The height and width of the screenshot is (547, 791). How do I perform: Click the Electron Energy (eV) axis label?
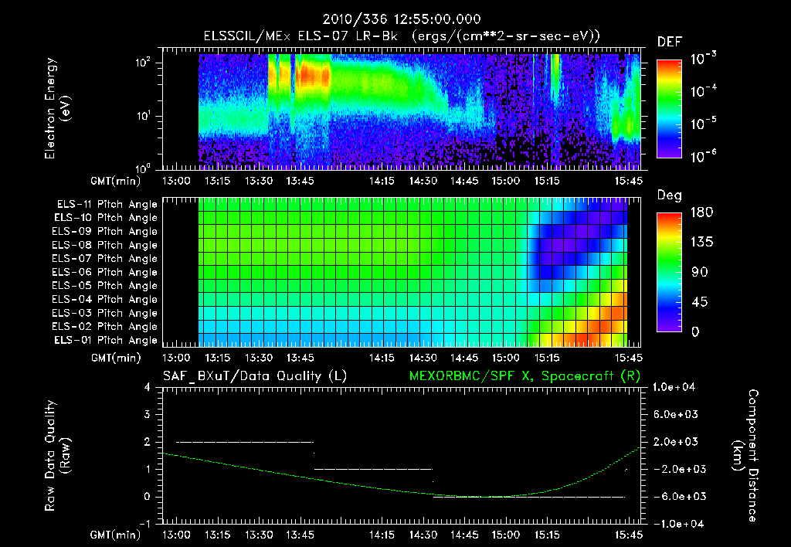click(57, 108)
